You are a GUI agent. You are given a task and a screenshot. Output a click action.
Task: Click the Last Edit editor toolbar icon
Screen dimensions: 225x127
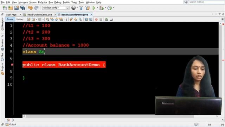point(29,19)
